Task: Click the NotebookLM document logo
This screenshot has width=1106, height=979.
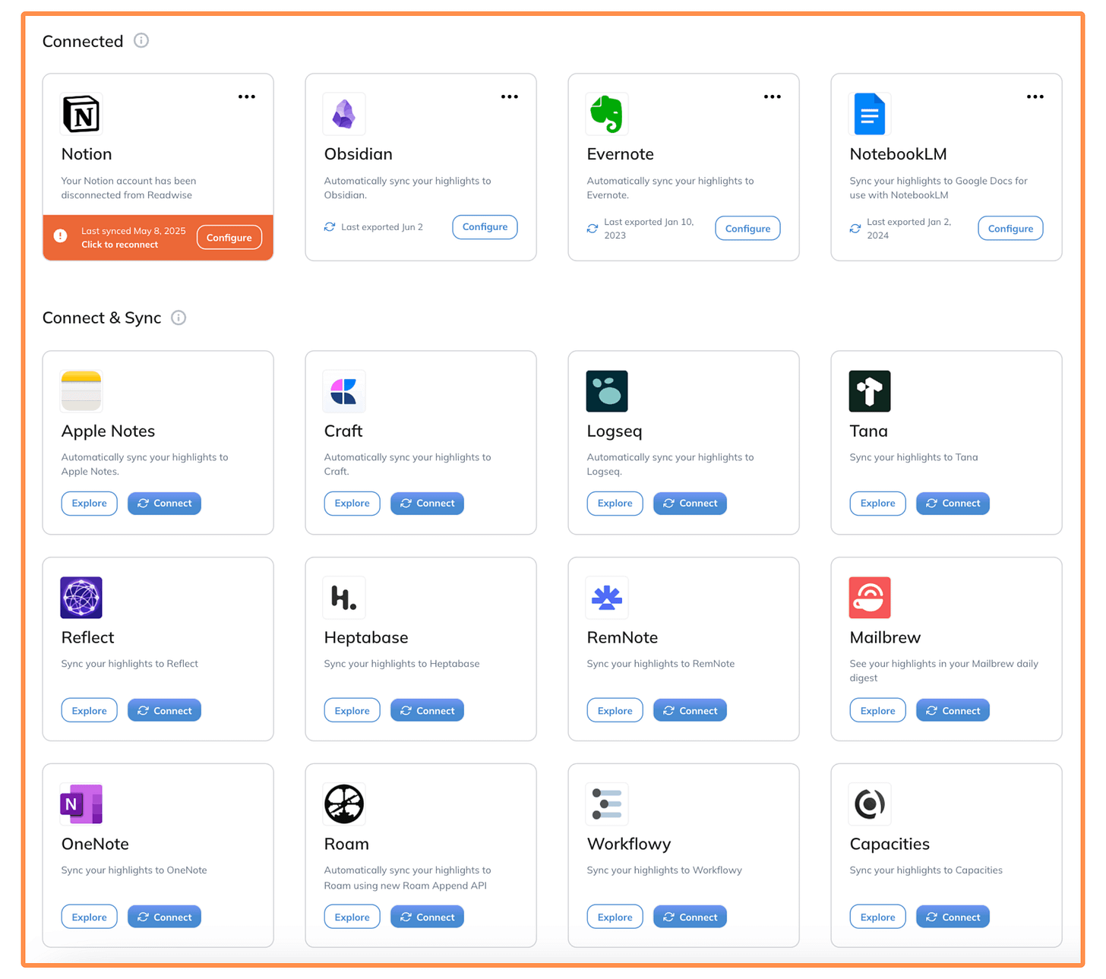Action: pos(870,114)
